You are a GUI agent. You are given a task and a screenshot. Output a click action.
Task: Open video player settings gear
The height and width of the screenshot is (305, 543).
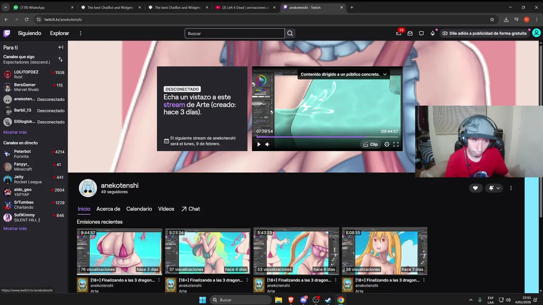point(387,144)
